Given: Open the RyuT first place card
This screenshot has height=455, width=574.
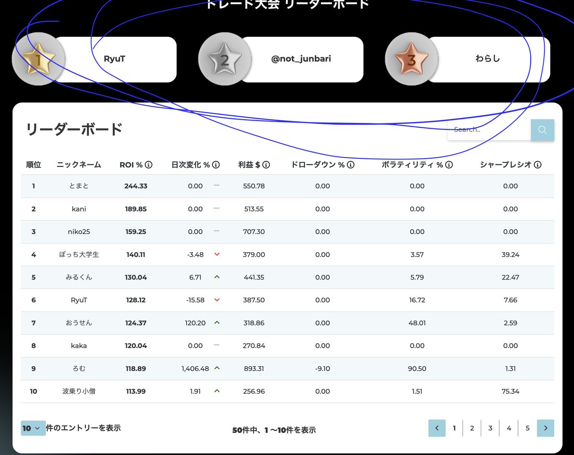Looking at the screenshot, I should tap(114, 59).
